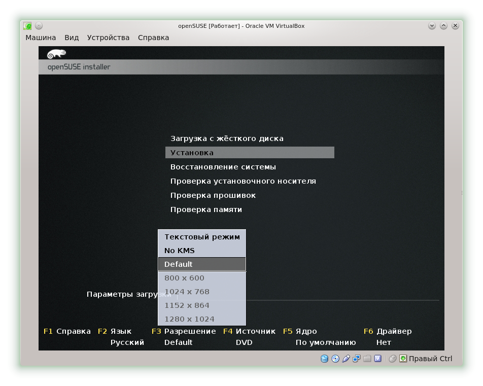
Task: Click the Нет driver value
Action: (384, 342)
